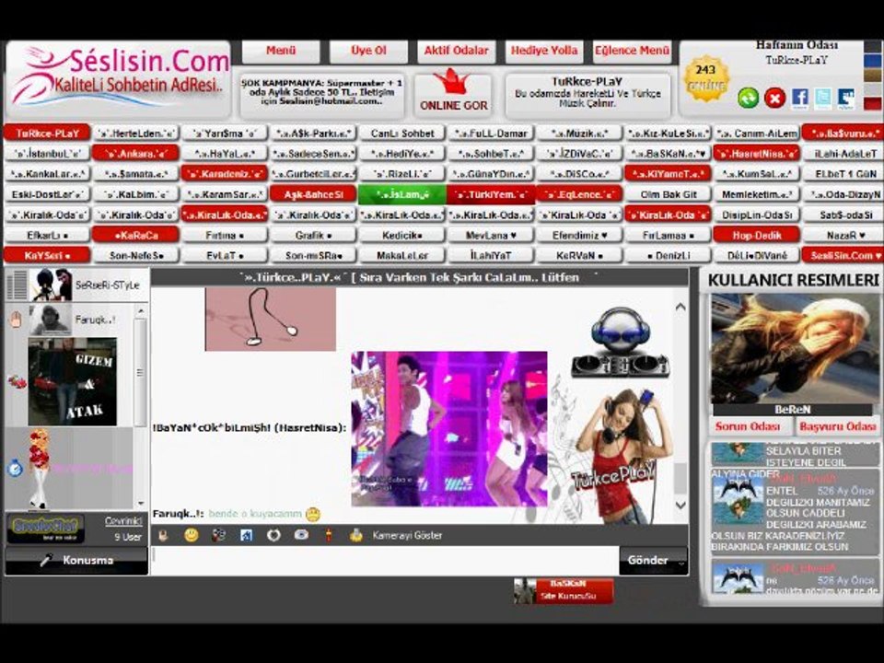Image resolution: width=884 pixels, height=663 pixels.
Task: Join the Hop-Dedik room
Action: [x=757, y=235]
